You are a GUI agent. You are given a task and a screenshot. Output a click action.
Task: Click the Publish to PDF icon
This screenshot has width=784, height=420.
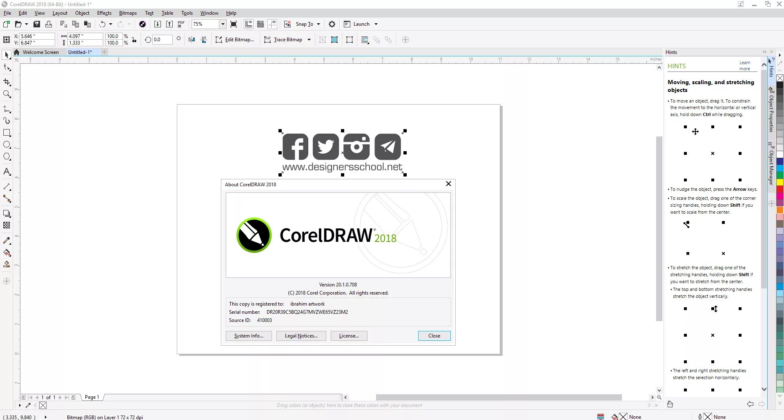click(181, 24)
